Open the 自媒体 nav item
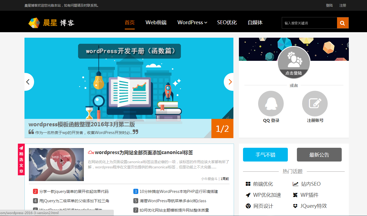367x216 pixels. click(x=255, y=23)
